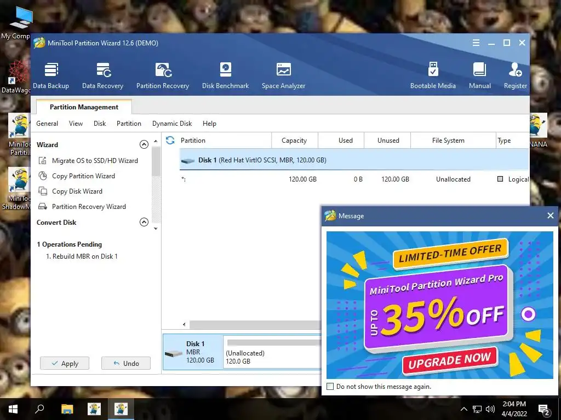This screenshot has height=420, width=561.
Task: Open the MiniTool Partition desktop shortcut
Action: pyautogui.click(x=19, y=135)
